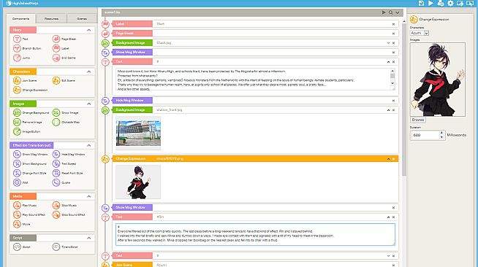Click the Browse button under character image

pos(417,120)
